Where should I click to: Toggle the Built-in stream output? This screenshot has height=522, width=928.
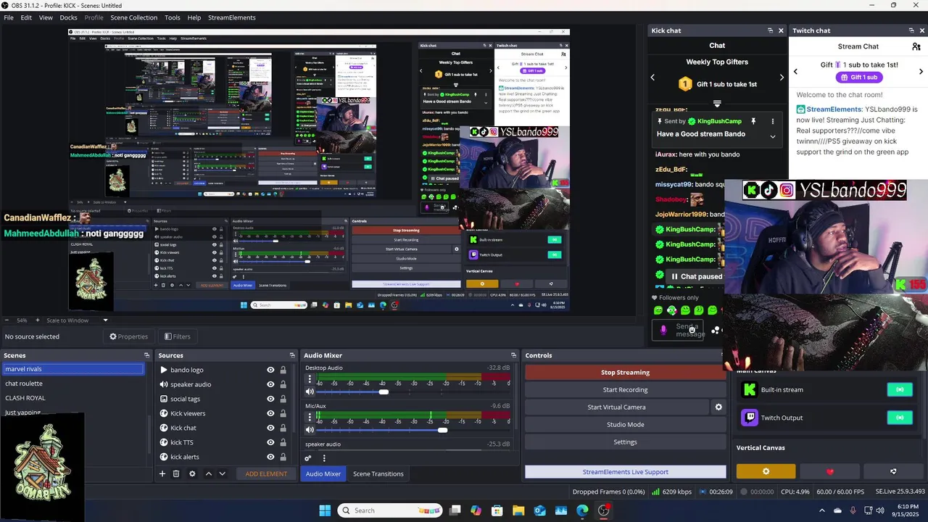point(900,389)
